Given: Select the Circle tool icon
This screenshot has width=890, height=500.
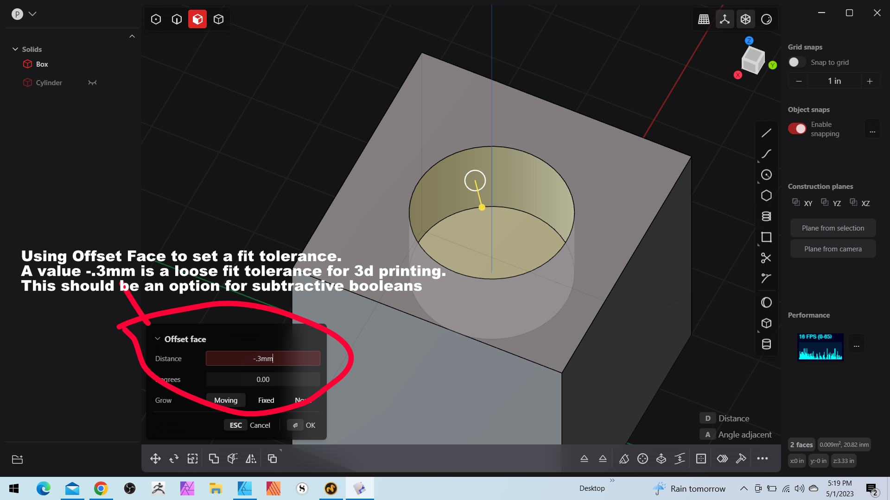Looking at the screenshot, I should (766, 175).
